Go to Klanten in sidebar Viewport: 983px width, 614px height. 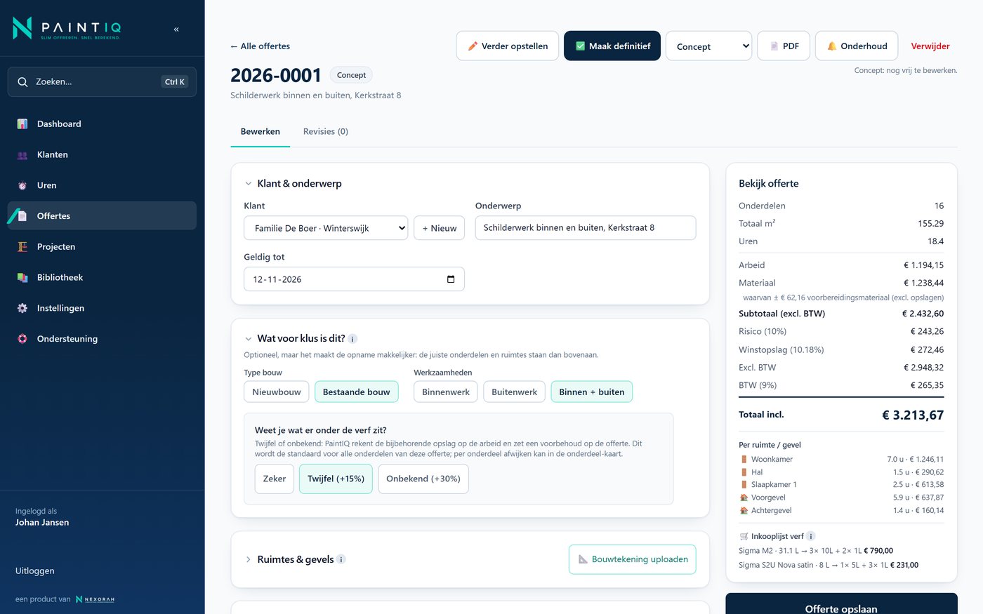[102, 155]
